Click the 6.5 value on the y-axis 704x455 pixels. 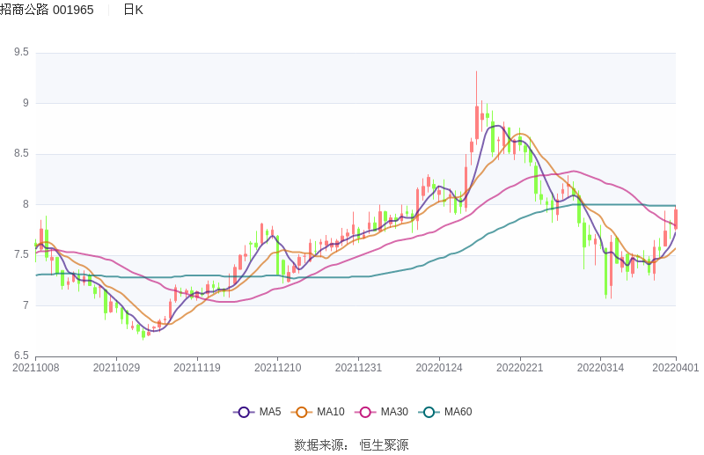pyautogui.click(x=21, y=356)
